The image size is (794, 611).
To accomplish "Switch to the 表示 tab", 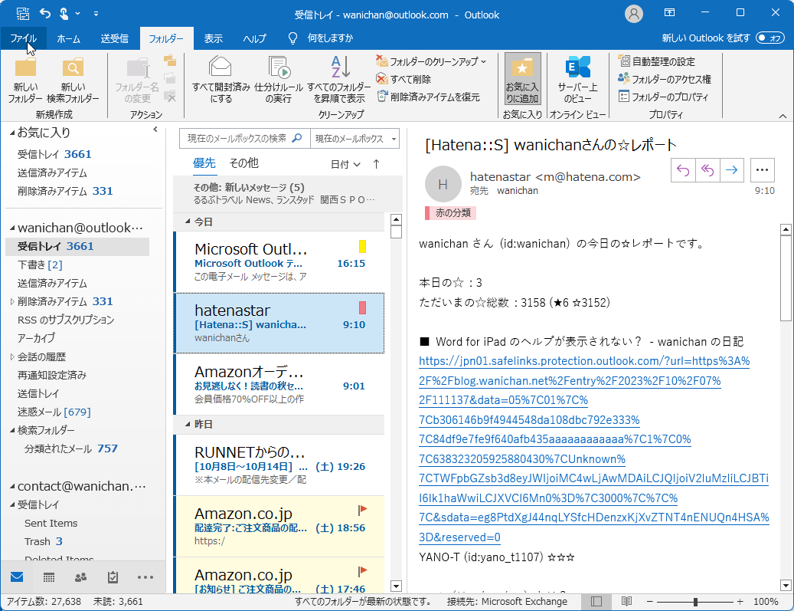I will [213, 38].
